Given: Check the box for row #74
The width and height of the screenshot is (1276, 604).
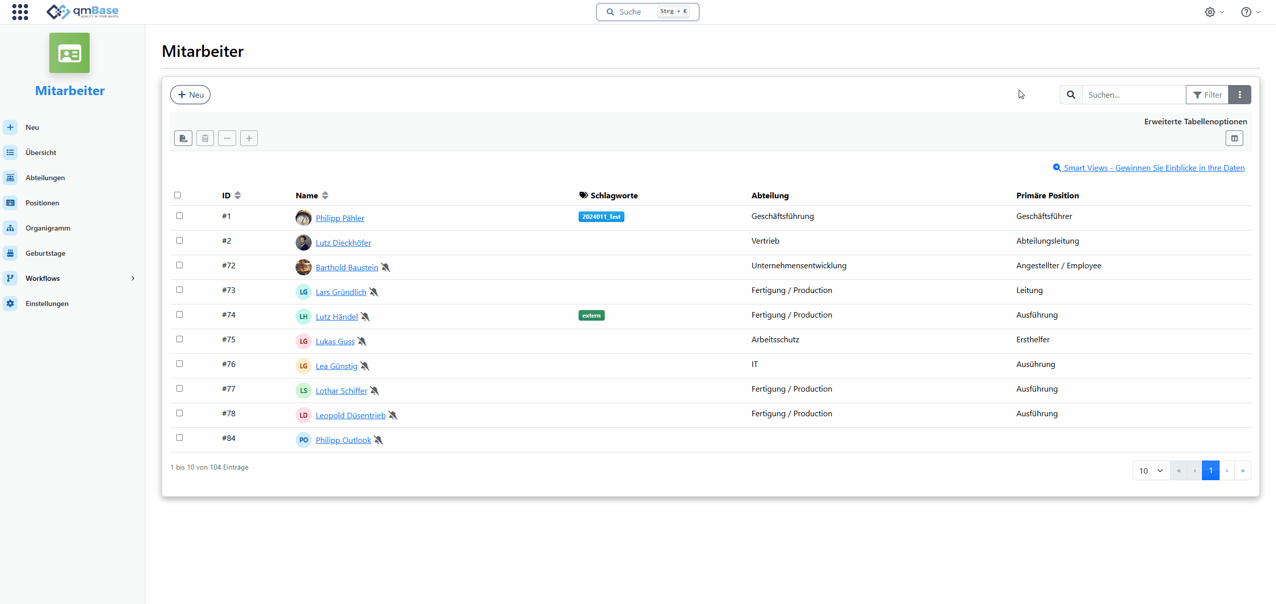Looking at the screenshot, I should [179, 314].
